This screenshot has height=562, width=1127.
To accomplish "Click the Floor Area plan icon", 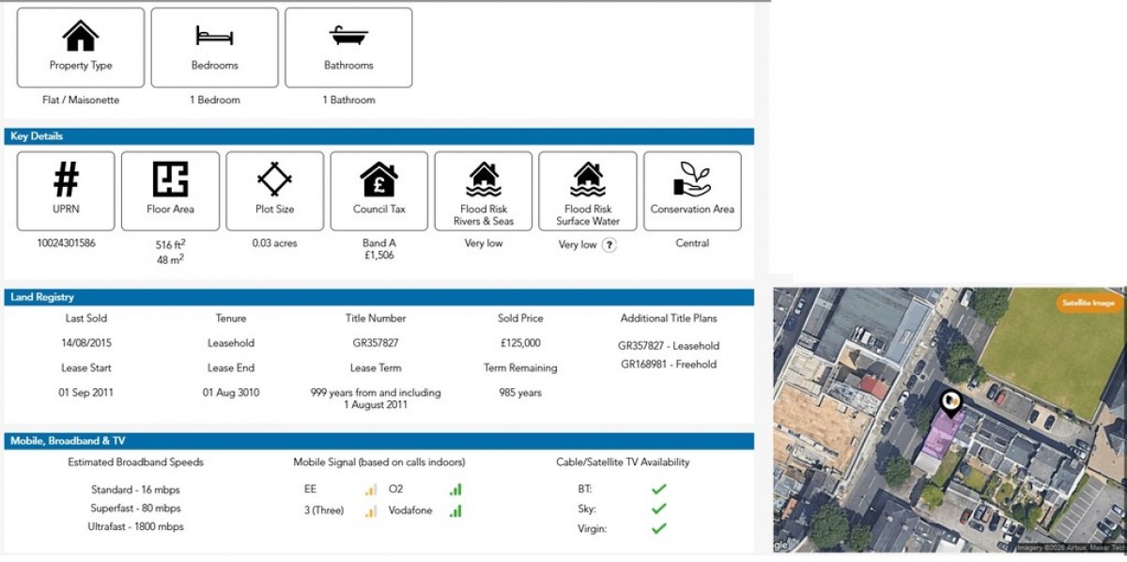I will point(170,179).
